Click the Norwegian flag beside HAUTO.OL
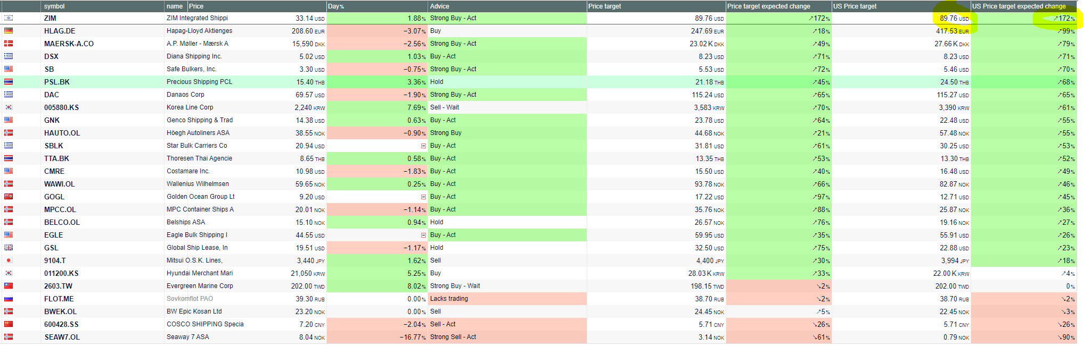Viewport: 1083px width, 346px height. pyautogui.click(x=8, y=133)
